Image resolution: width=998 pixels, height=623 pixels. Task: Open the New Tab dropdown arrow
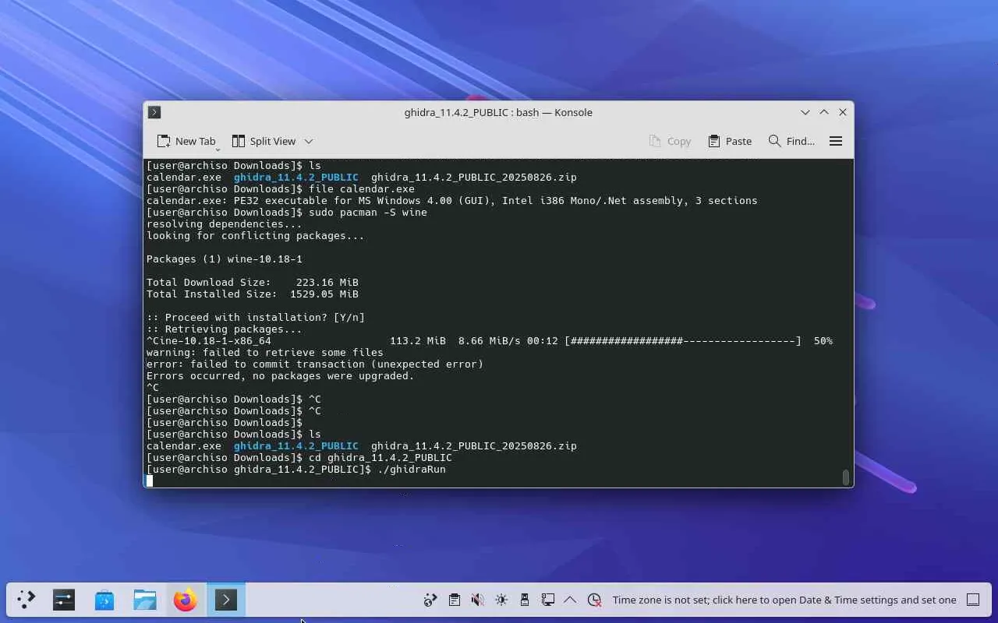tap(218, 148)
